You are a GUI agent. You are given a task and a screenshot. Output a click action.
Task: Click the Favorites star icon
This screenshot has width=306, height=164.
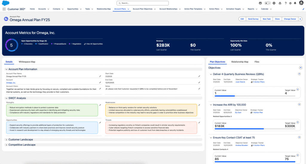(266, 3)
